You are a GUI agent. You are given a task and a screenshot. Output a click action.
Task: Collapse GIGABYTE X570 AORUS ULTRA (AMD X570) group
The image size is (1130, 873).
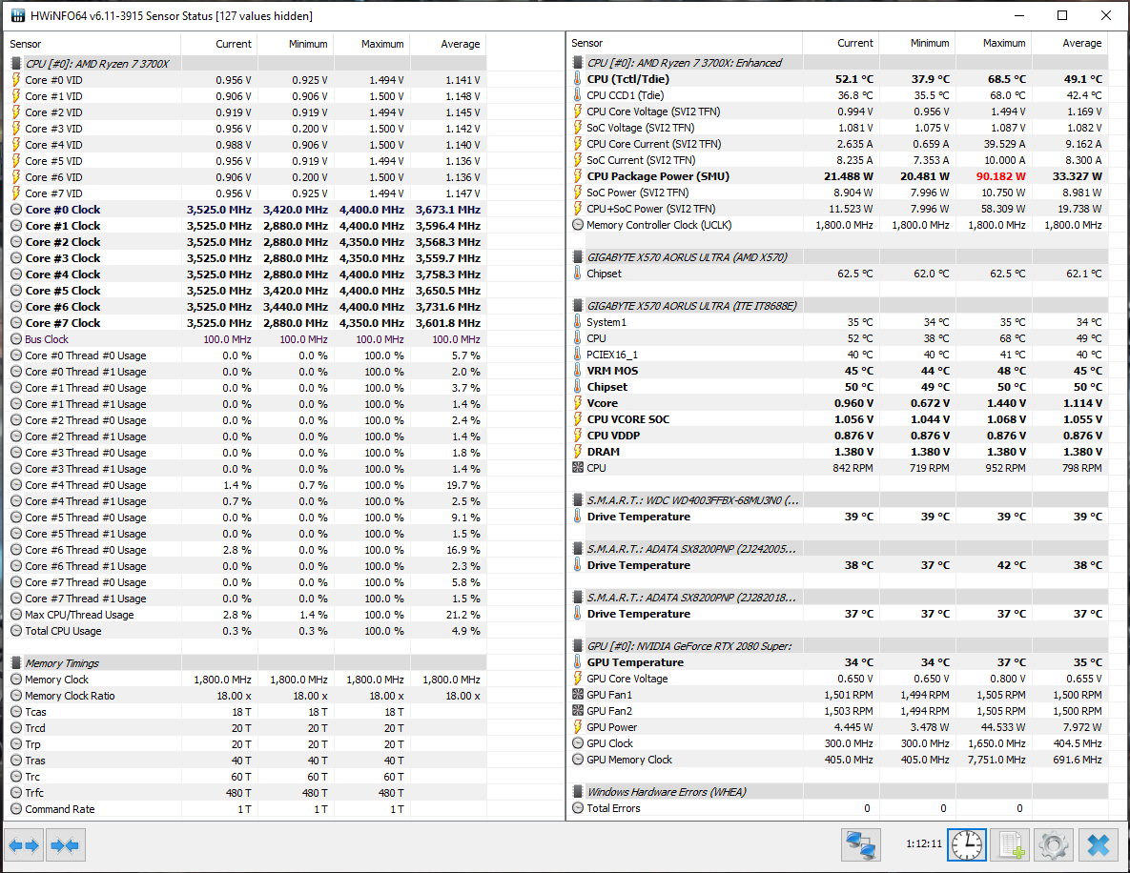tap(577, 257)
